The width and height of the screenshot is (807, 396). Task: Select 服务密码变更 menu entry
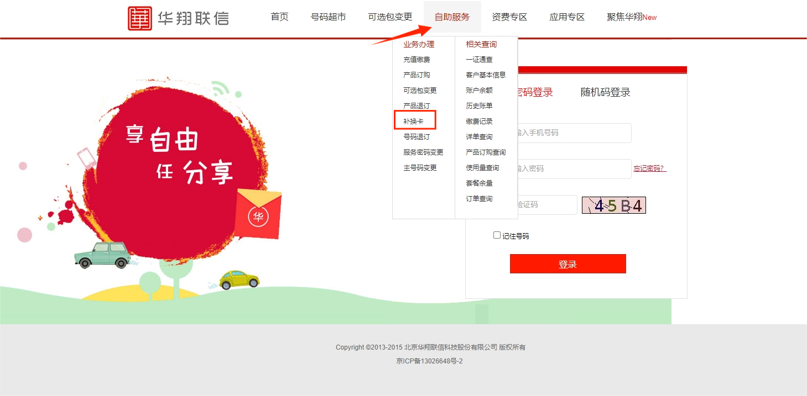click(423, 152)
